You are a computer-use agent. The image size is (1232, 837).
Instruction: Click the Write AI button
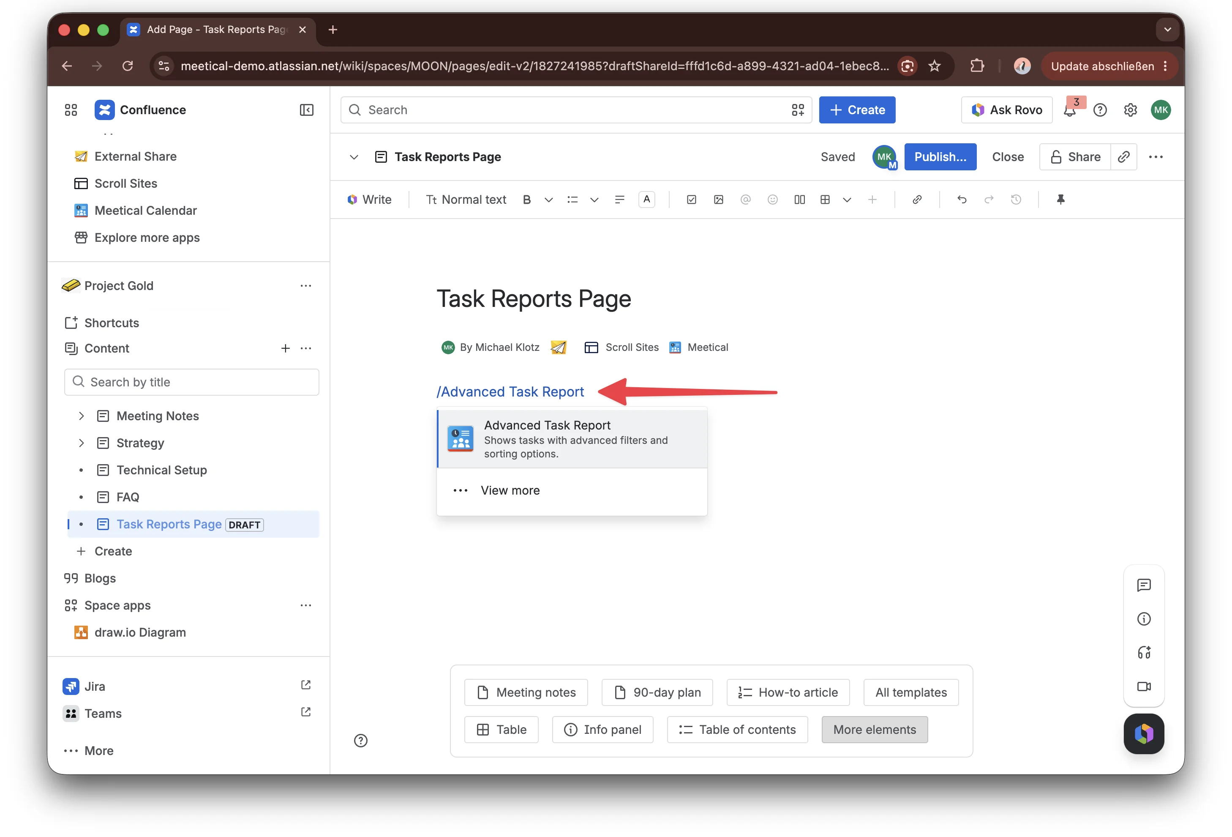[369, 200]
